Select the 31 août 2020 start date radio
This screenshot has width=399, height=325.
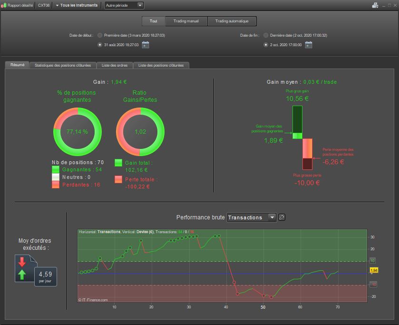pyautogui.click(x=99, y=45)
